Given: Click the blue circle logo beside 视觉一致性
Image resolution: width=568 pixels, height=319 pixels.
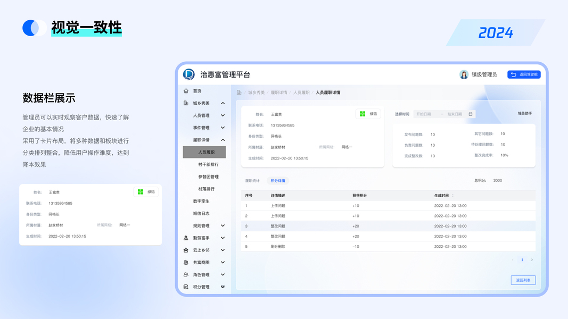Looking at the screenshot, I should tap(35, 28).
